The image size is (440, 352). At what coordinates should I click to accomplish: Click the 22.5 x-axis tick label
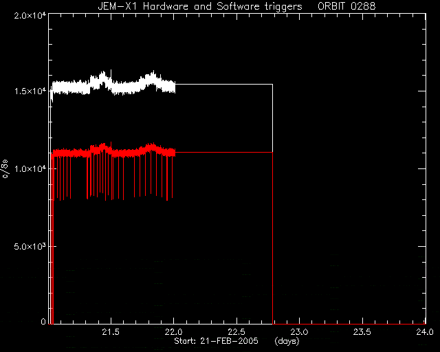point(236,332)
